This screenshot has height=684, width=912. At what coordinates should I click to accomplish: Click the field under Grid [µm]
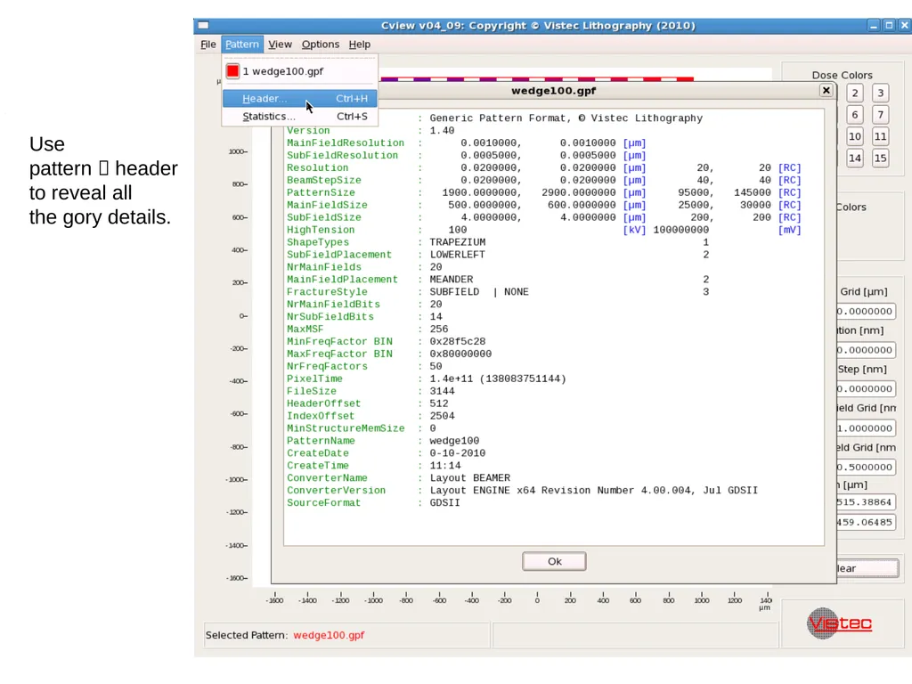pyautogui.click(x=866, y=311)
